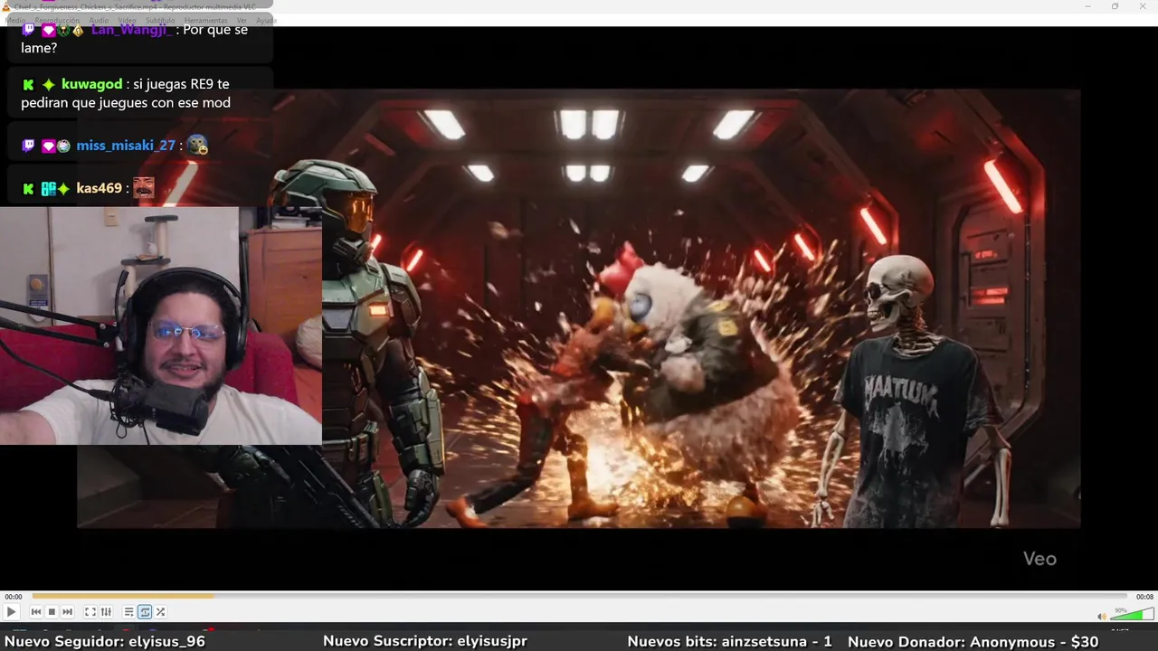Stop the video playback
Viewport: 1158px width, 651px height.
(x=52, y=612)
